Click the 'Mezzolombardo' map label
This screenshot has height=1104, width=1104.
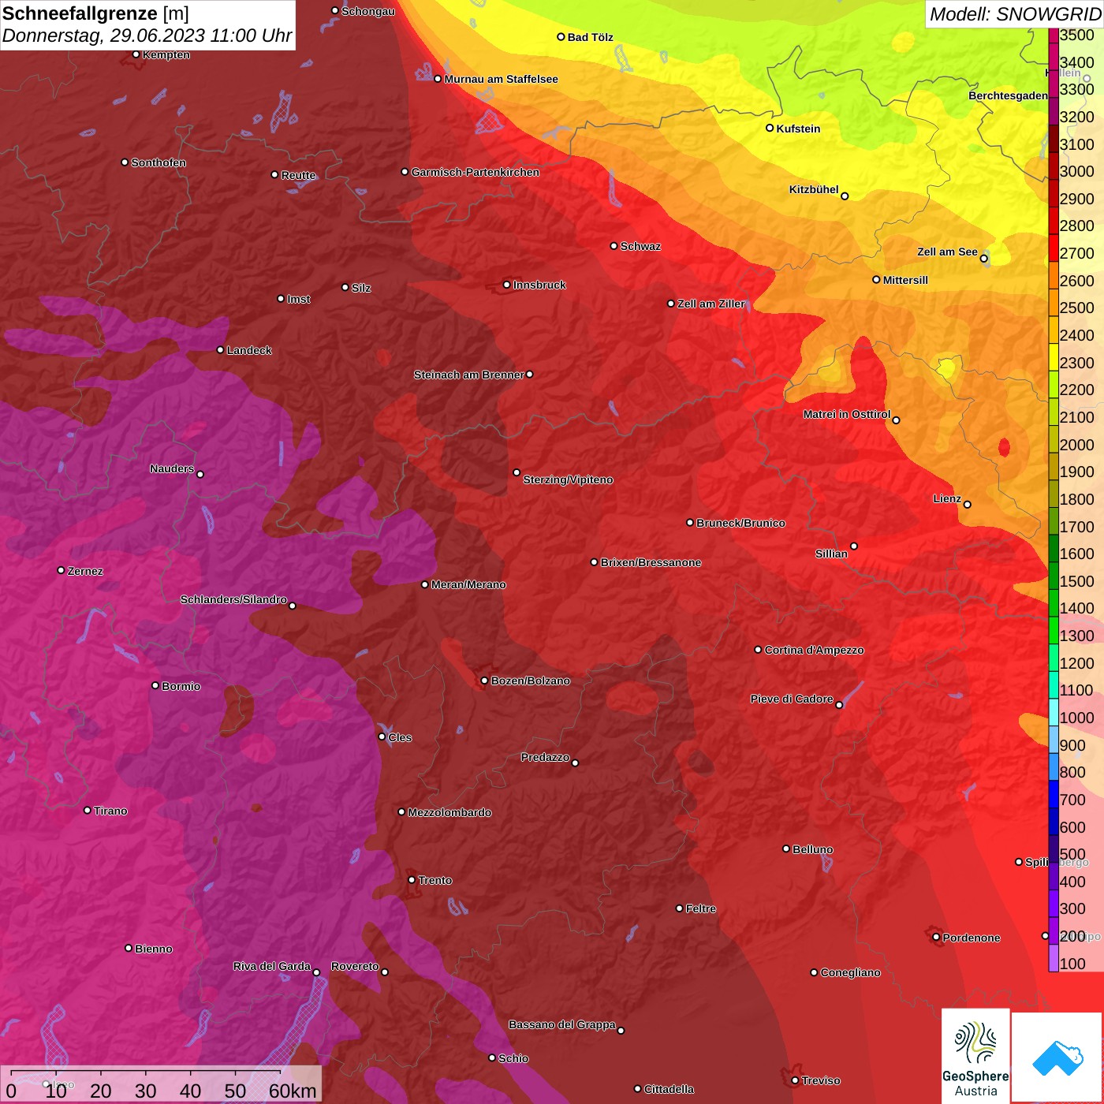449,812
